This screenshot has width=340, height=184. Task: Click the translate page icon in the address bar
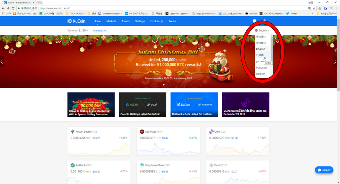[309, 8]
